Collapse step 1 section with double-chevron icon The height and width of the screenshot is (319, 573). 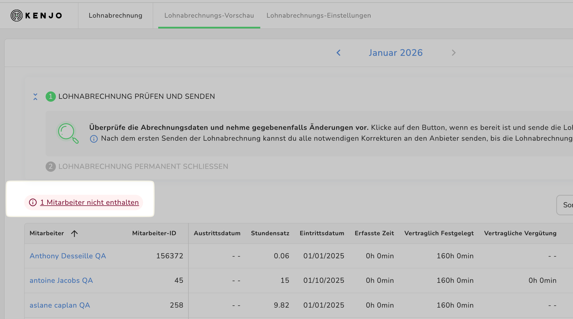coord(35,97)
